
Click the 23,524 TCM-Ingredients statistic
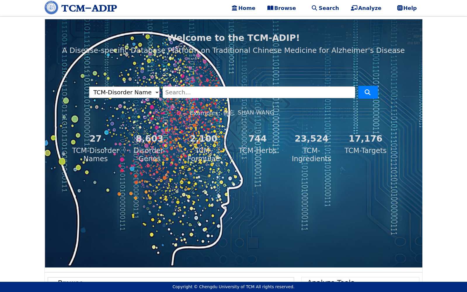point(311,148)
